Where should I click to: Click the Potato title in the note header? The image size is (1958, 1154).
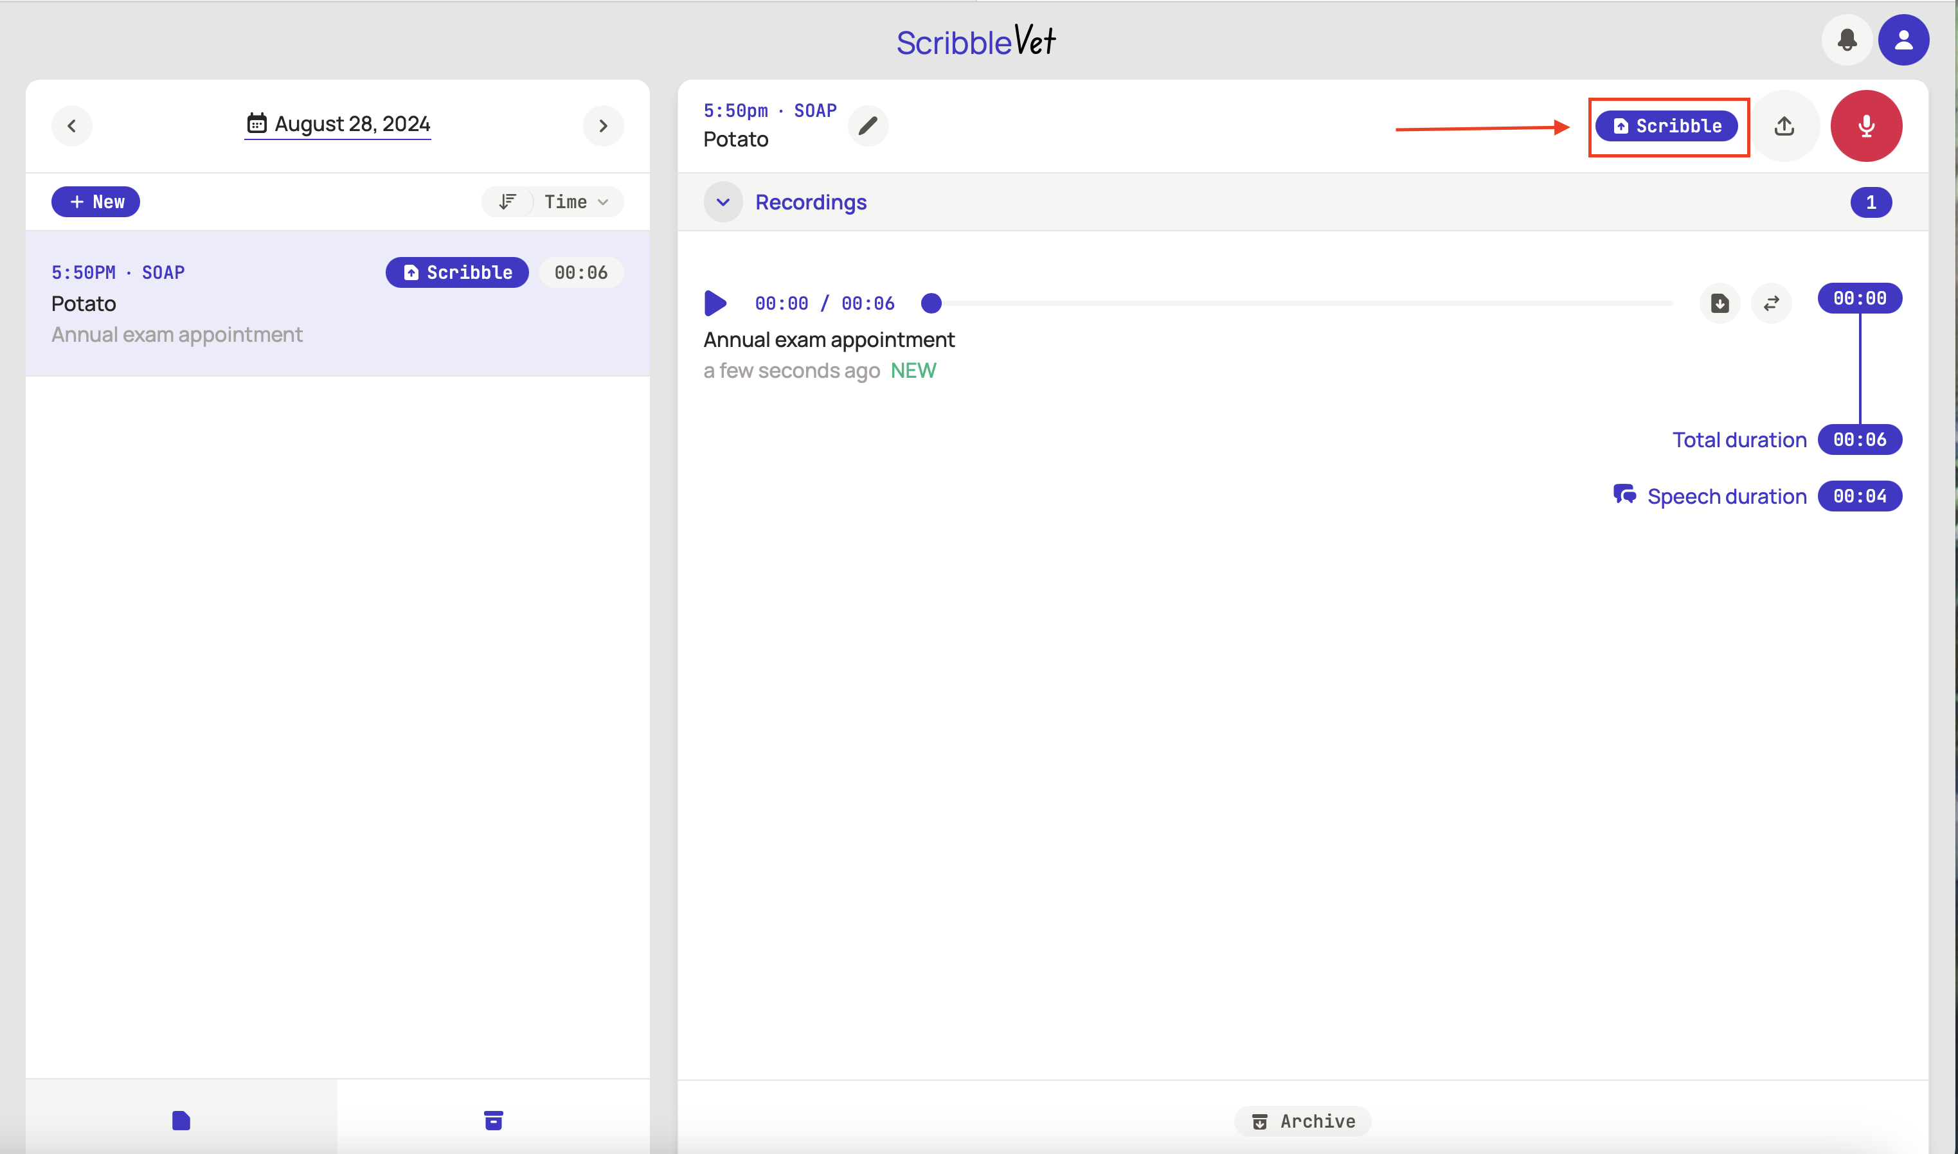tap(736, 139)
